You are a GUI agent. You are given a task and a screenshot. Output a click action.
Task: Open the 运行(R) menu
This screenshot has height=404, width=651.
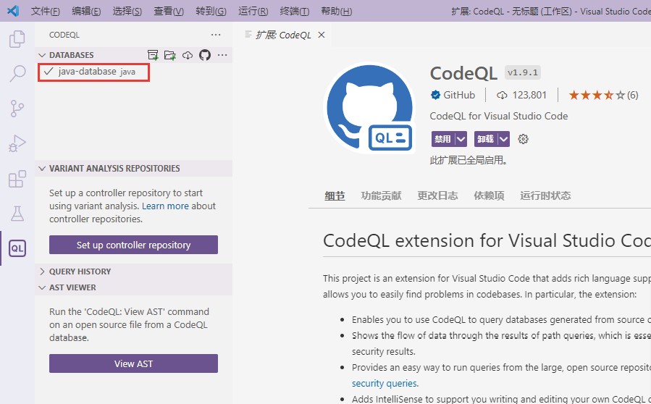coord(253,11)
